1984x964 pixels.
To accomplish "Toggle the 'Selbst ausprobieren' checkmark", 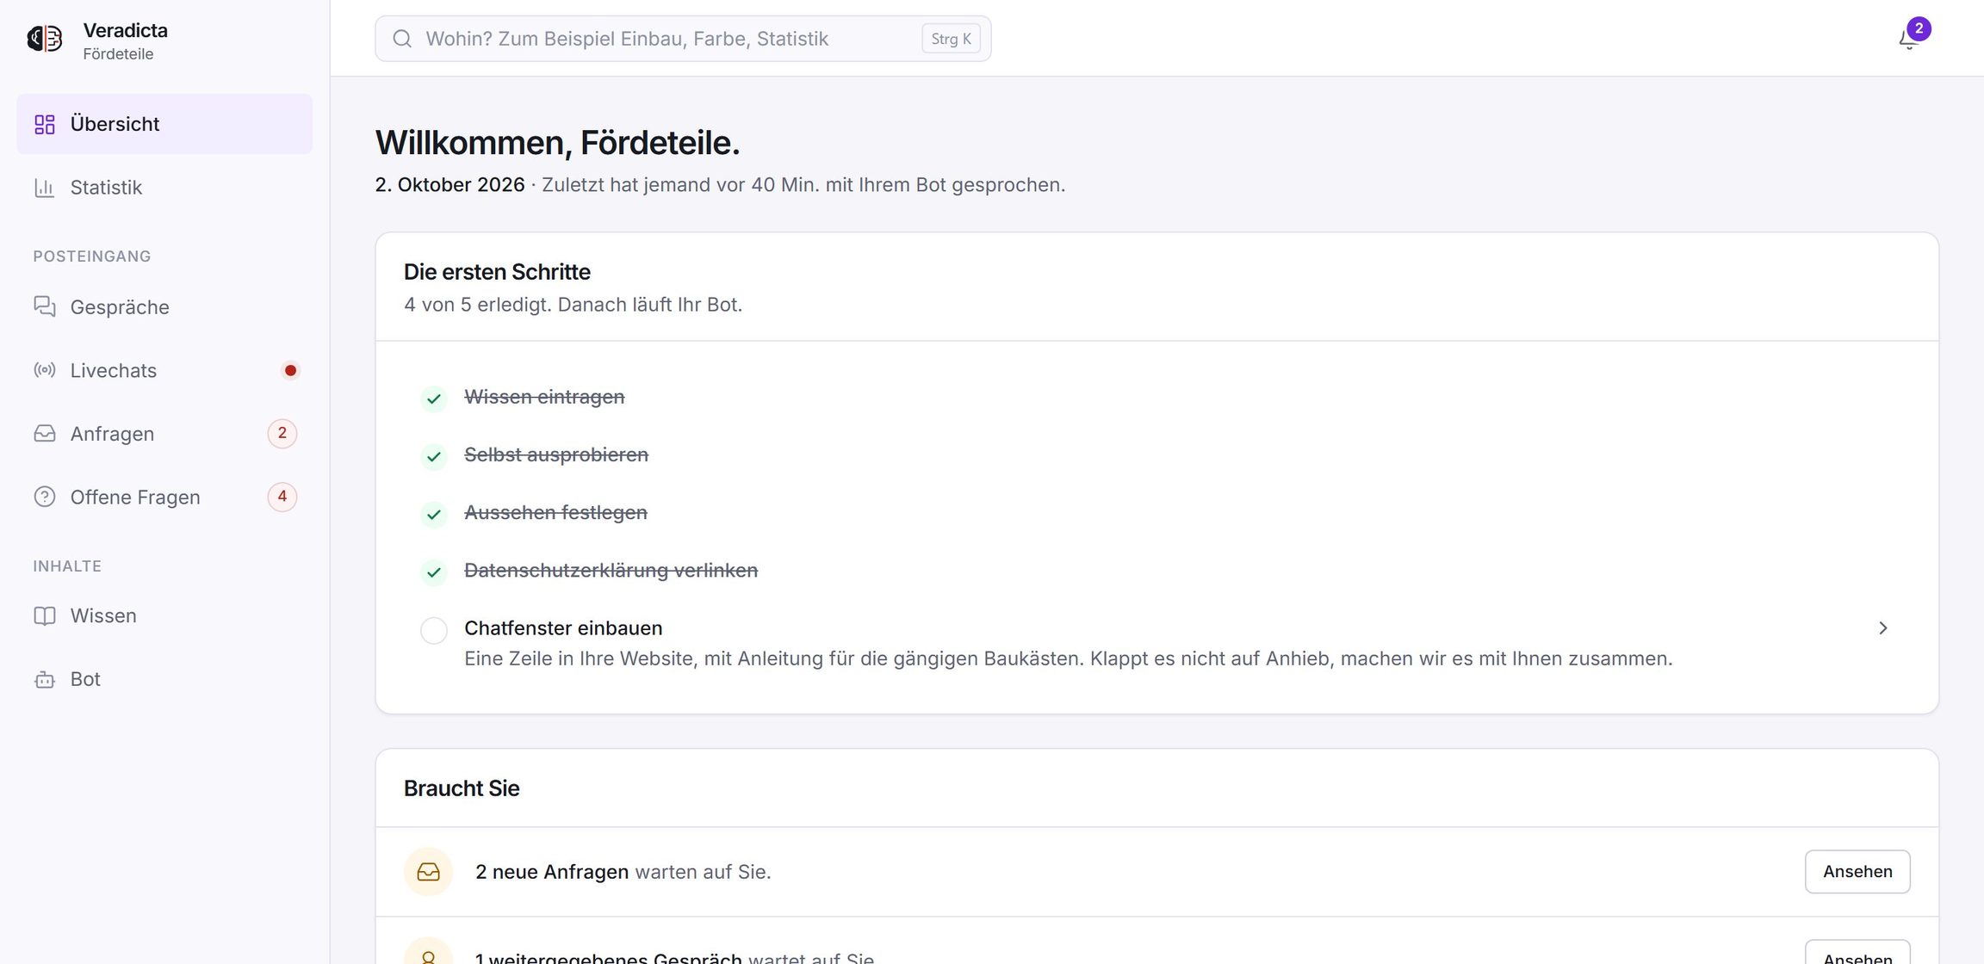I will click(x=434, y=456).
